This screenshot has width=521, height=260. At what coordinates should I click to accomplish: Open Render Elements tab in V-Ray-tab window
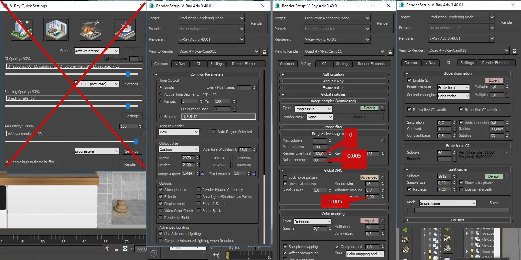tap(372, 64)
